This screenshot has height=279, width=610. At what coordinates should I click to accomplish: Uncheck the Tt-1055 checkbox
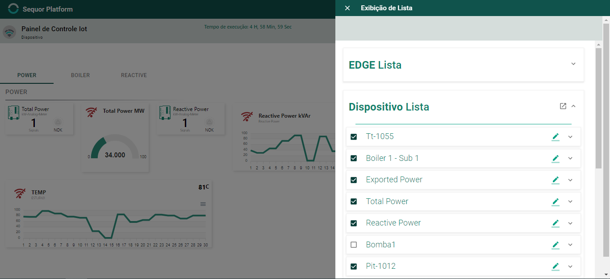pos(354,137)
